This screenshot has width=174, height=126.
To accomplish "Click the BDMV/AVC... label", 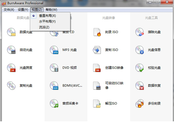I will click(72, 86).
